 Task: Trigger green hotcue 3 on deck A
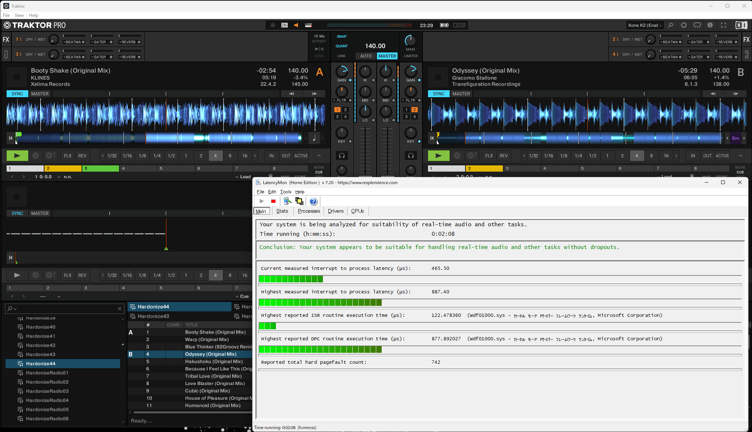(x=101, y=168)
